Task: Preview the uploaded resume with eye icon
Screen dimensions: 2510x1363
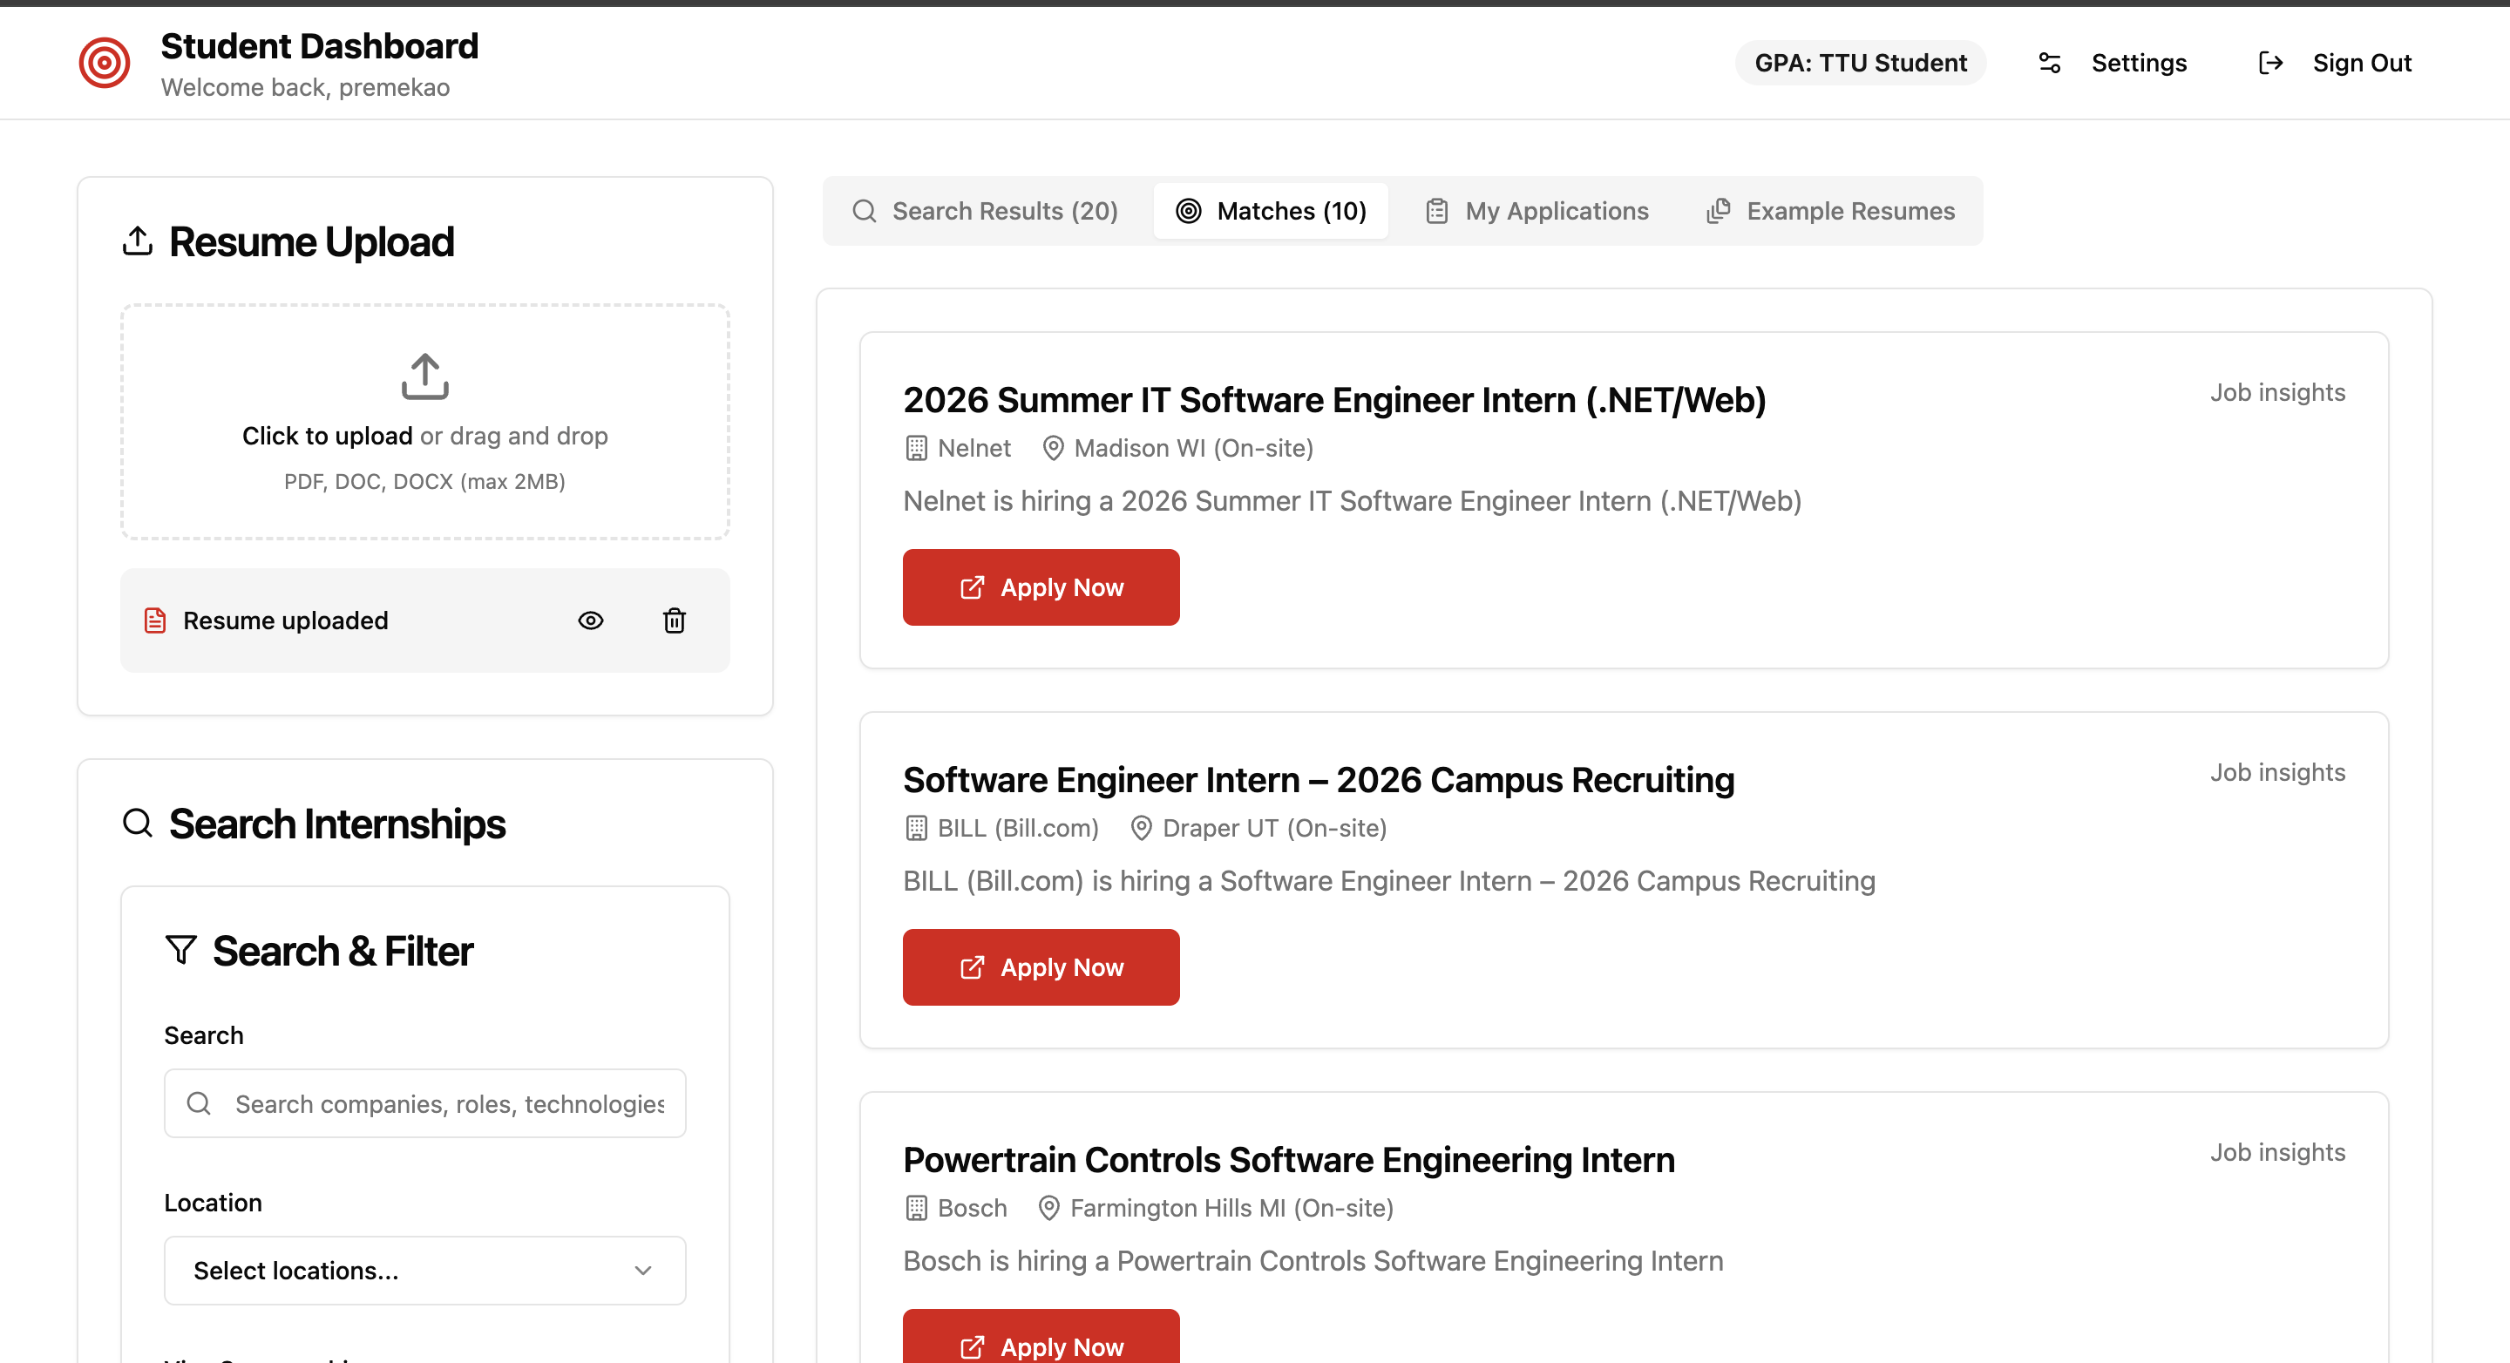Action: click(591, 620)
